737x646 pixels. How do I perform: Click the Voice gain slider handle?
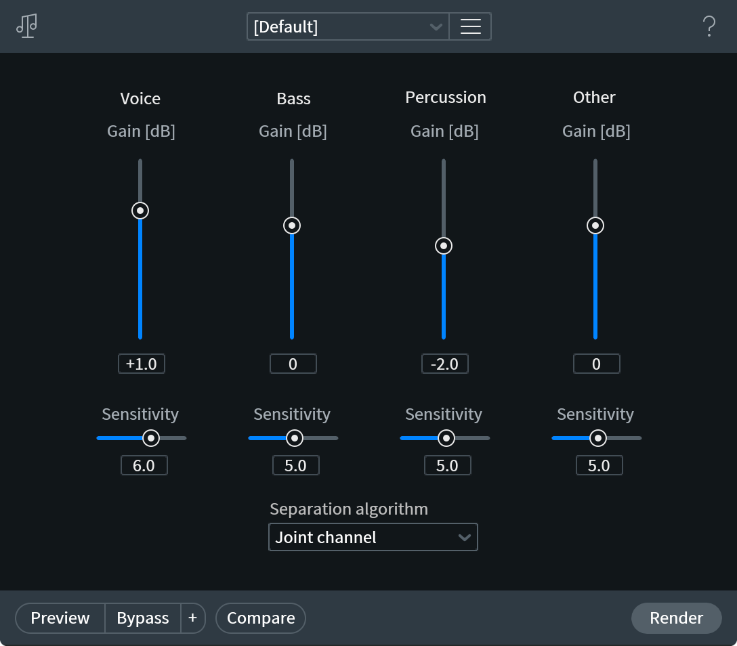point(140,211)
